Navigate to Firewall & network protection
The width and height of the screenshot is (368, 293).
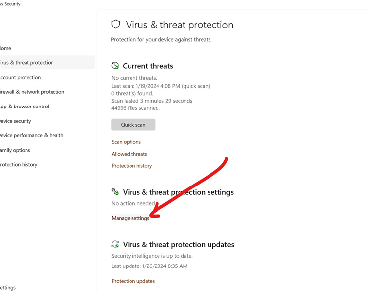pos(32,92)
